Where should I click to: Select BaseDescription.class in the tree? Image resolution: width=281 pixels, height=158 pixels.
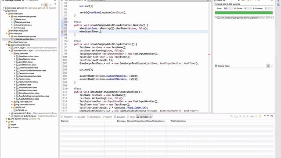click(29, 56)
